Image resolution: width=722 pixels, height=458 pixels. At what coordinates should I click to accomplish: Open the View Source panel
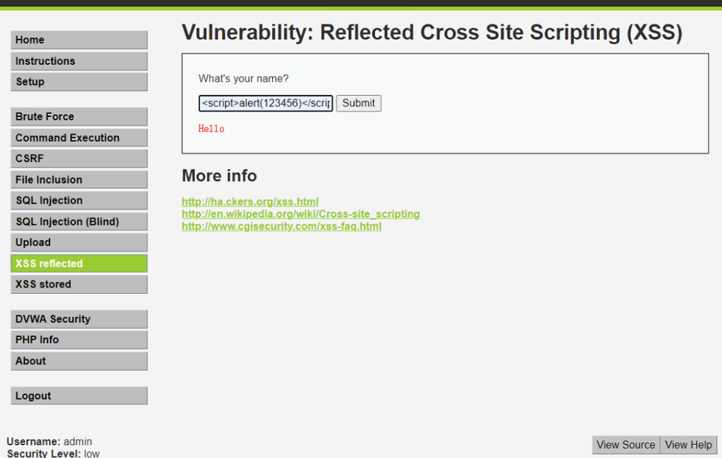tap(625, 445)
